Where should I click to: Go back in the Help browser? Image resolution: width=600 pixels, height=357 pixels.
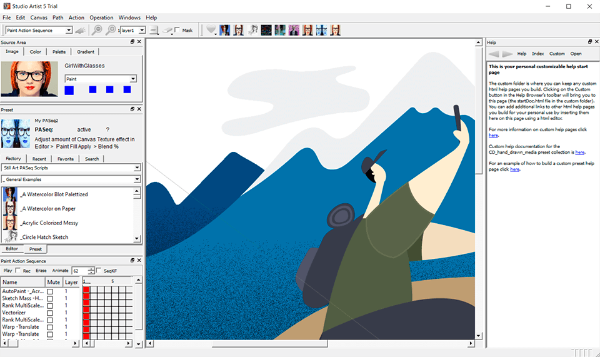(x=494, y=54)
